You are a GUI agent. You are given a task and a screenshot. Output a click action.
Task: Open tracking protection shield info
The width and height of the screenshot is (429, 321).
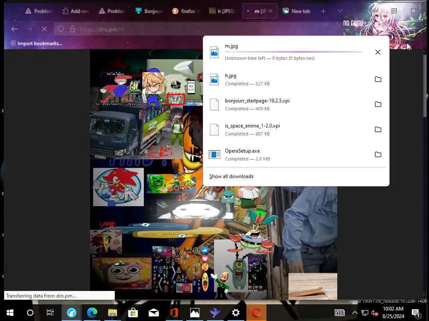pos(61,29)
